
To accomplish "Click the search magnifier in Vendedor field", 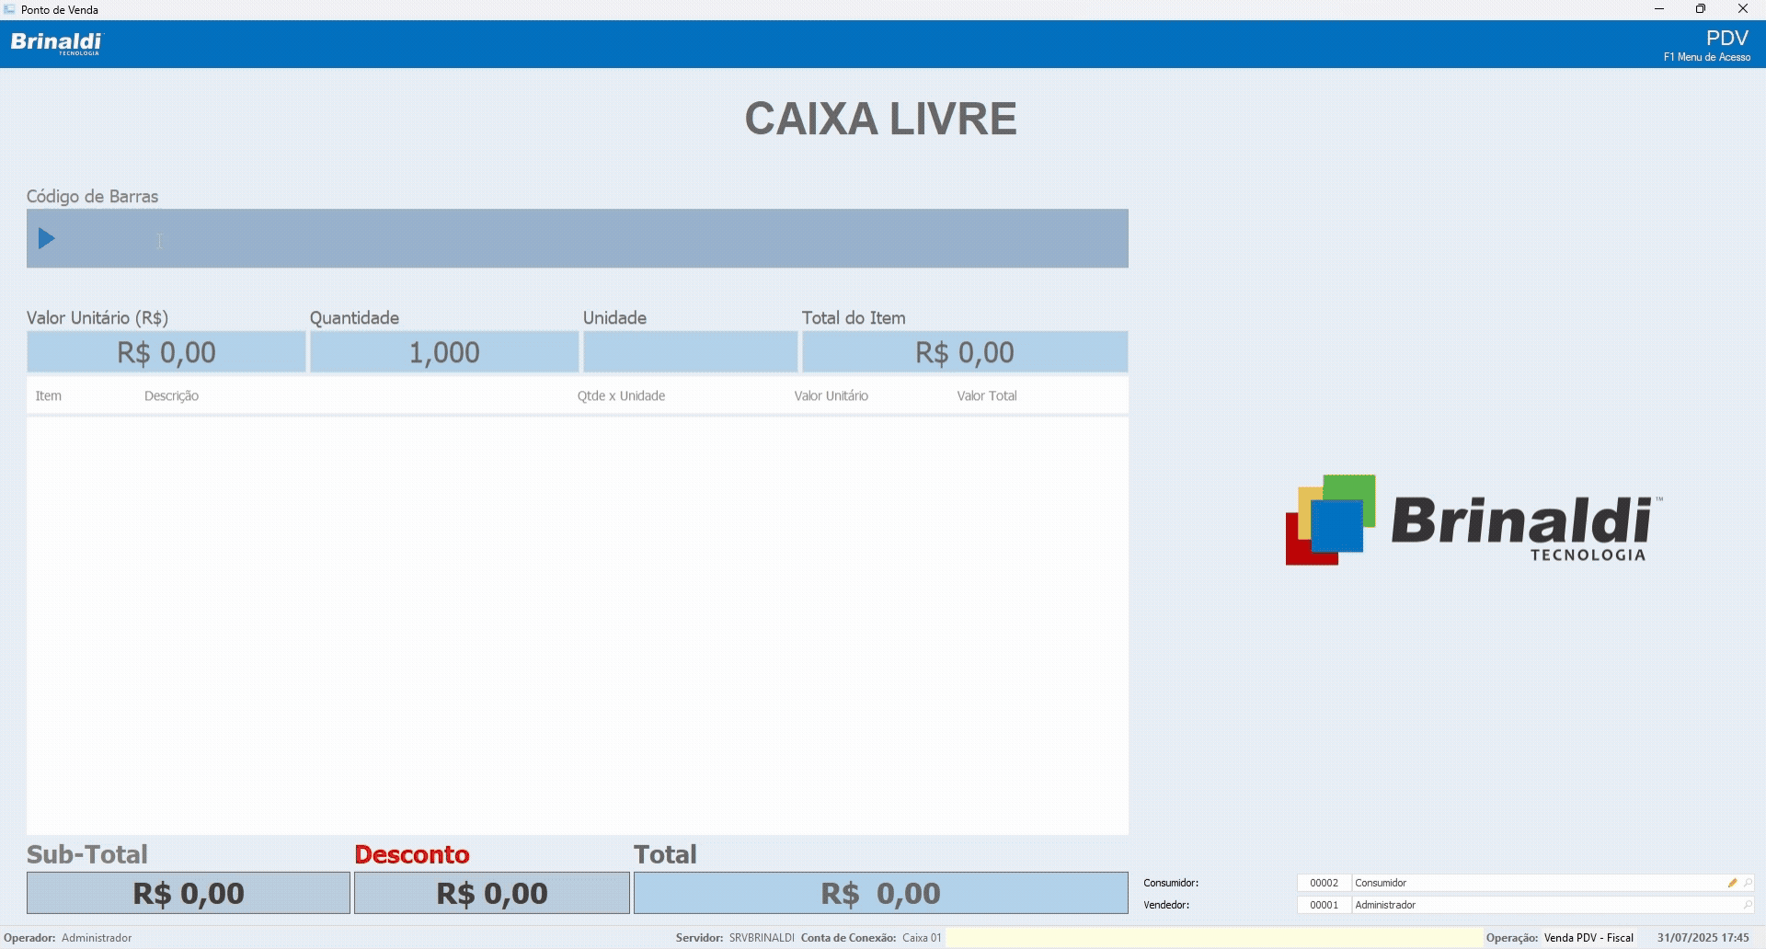I will [x=1748, y=905].
